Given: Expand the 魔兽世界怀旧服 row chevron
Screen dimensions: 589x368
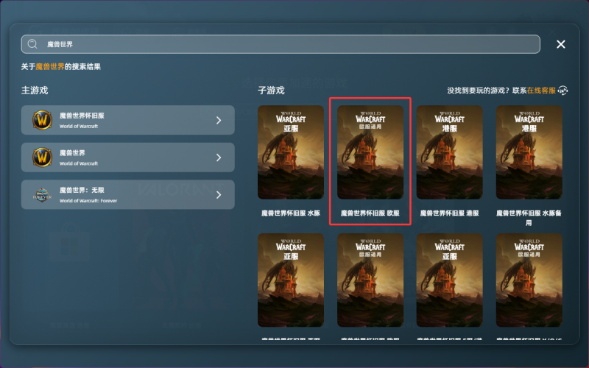Looking at the screenshot, I should pyautogui.click(x=219, y=120).
